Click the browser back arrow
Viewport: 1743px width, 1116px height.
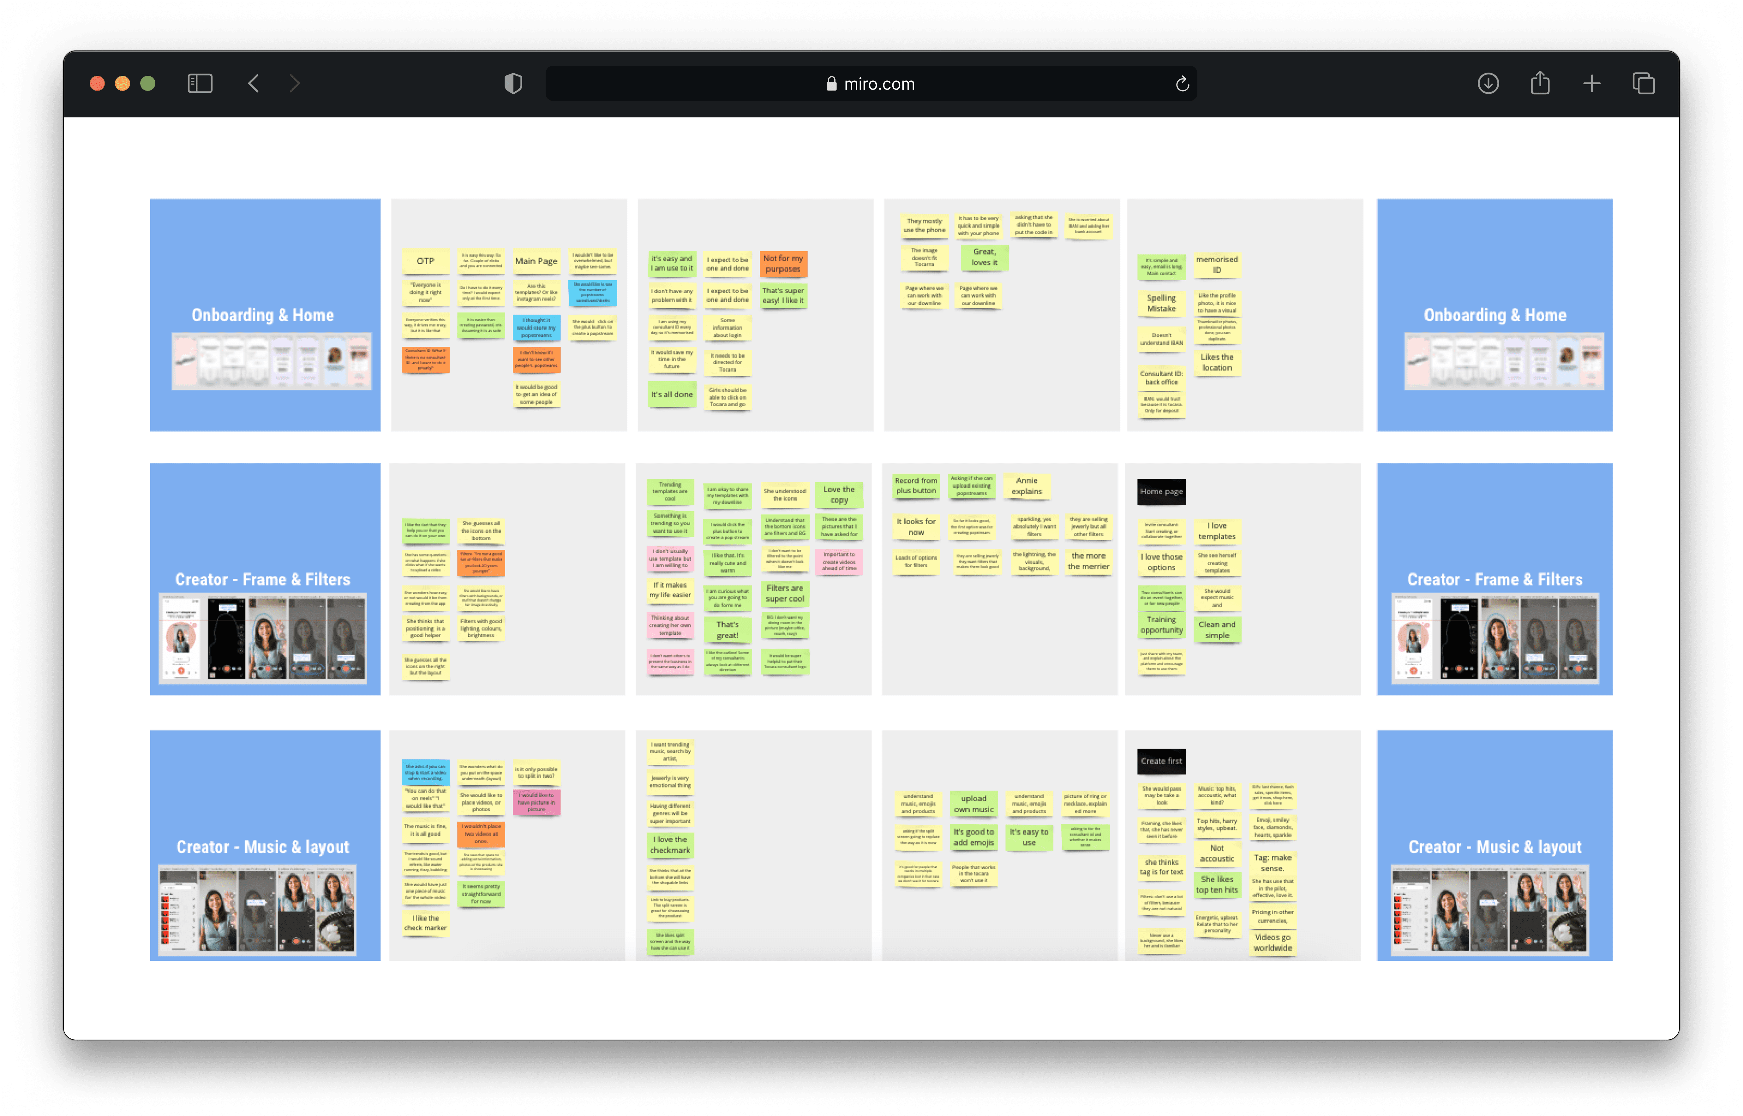(254, 83)
